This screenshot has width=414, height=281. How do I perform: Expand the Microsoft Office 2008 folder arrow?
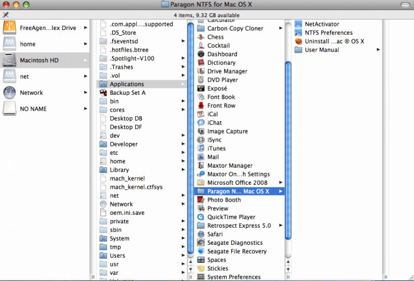(280, 183)
